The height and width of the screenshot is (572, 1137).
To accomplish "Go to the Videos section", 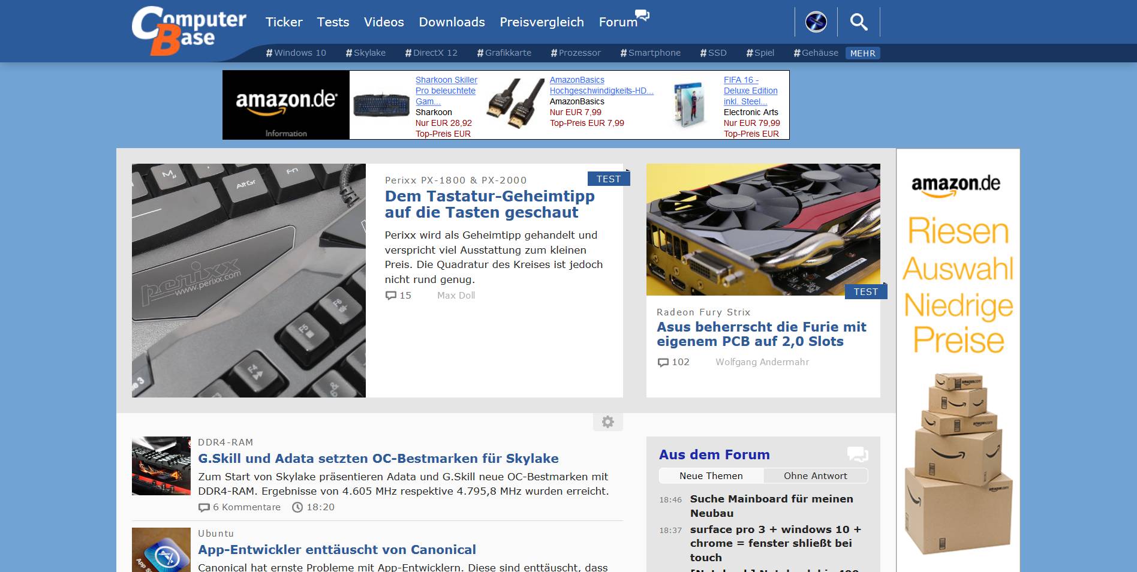I will (x=384, y=22).
